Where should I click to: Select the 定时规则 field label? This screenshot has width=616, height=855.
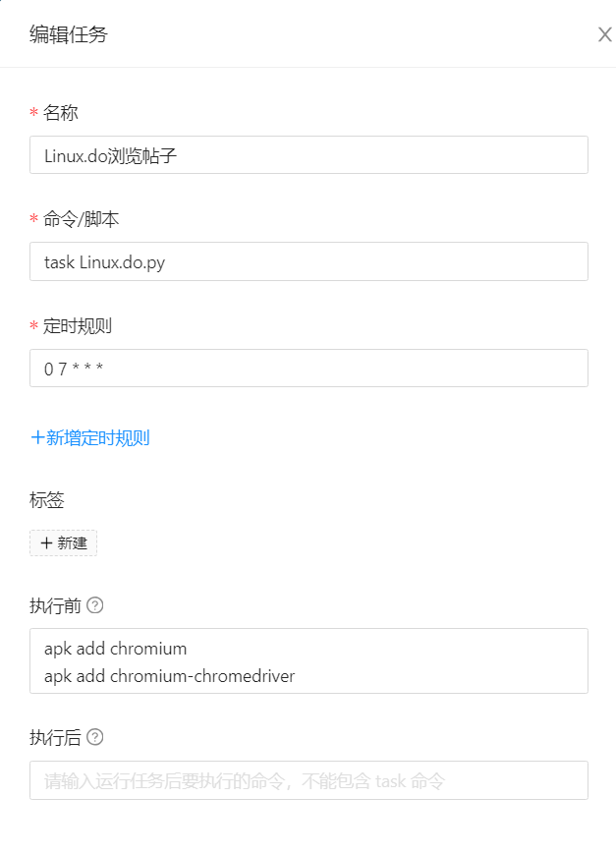pyautogui.click(x=78, y=326)
